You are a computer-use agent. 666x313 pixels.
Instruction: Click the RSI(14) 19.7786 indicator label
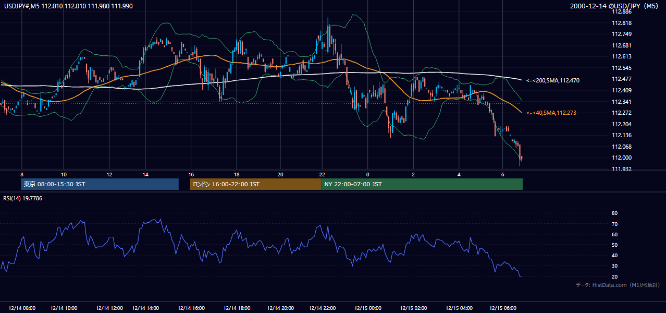click(x=22, y=198)
